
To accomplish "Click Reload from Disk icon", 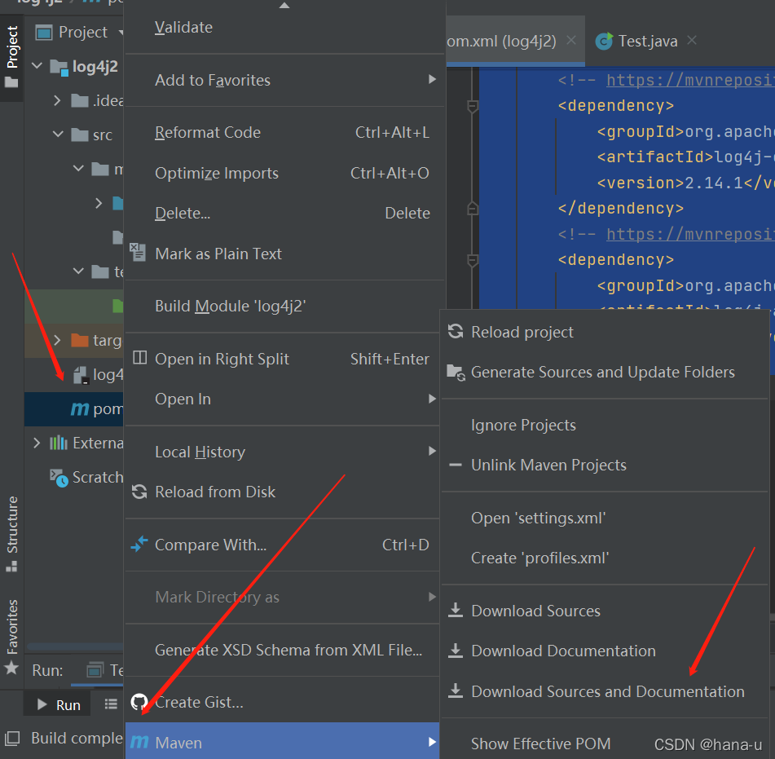I will [139, 492].
